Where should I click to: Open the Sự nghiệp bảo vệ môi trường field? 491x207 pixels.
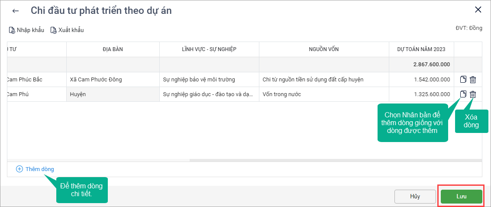click(209, 80)
